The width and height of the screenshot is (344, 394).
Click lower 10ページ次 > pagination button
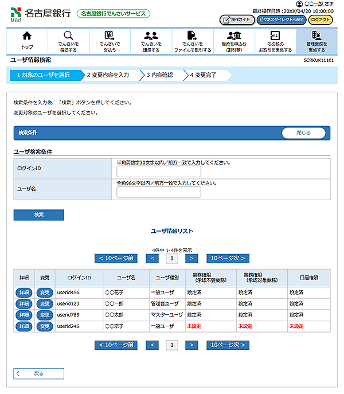click(x=228, y=345)
